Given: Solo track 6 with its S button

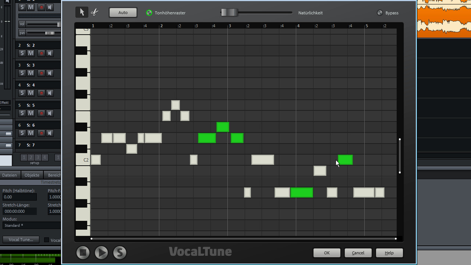Looking at the screenshot, I should point(22,133).
